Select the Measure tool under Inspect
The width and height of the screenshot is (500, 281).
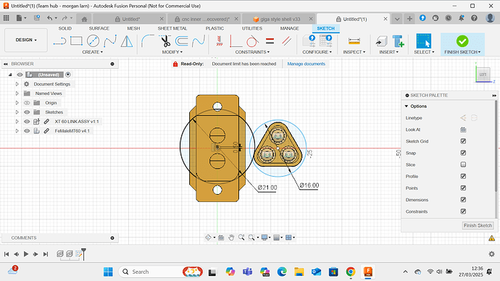coord(354,41)
